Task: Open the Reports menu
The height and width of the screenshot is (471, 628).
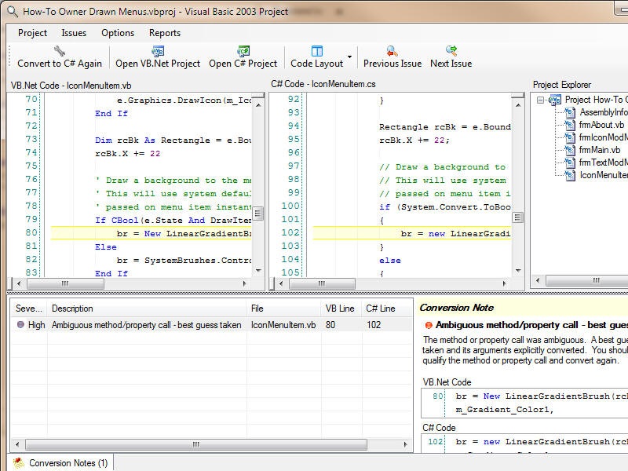Action: (x=165, y=33)
